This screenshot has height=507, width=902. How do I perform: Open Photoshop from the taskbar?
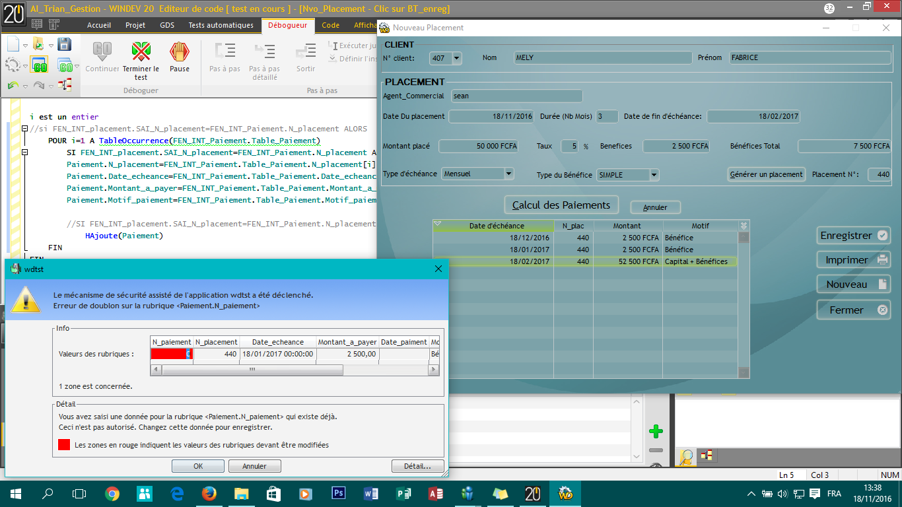339,493
